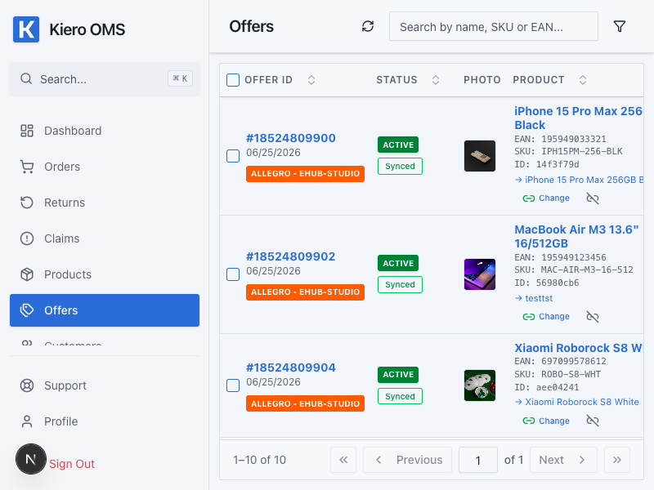The height and width of the screenshot is (490, 654).
Task: Click the '1–10 of 10' count text
Action: tap(259, 460)
